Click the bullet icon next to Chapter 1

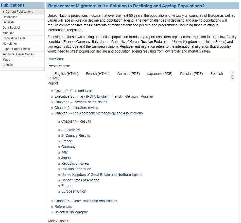(x=52, y=102)
